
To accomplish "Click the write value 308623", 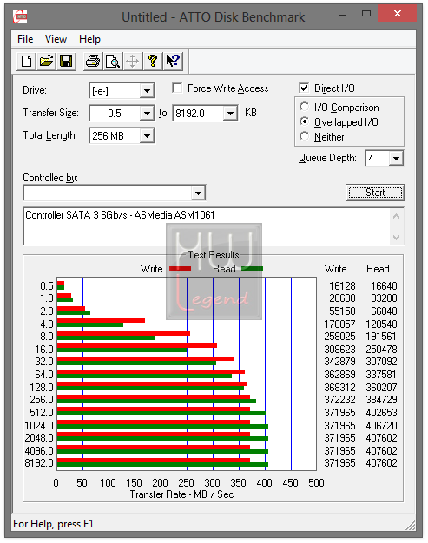I will pos(339,349).
